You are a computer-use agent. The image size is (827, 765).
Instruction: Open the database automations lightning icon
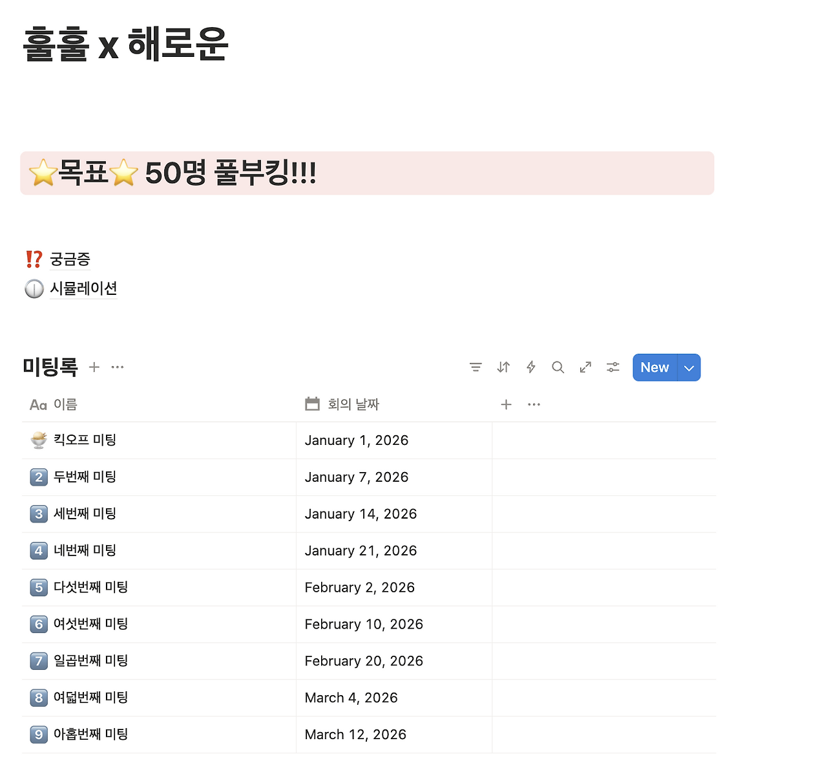click(530, 367)
